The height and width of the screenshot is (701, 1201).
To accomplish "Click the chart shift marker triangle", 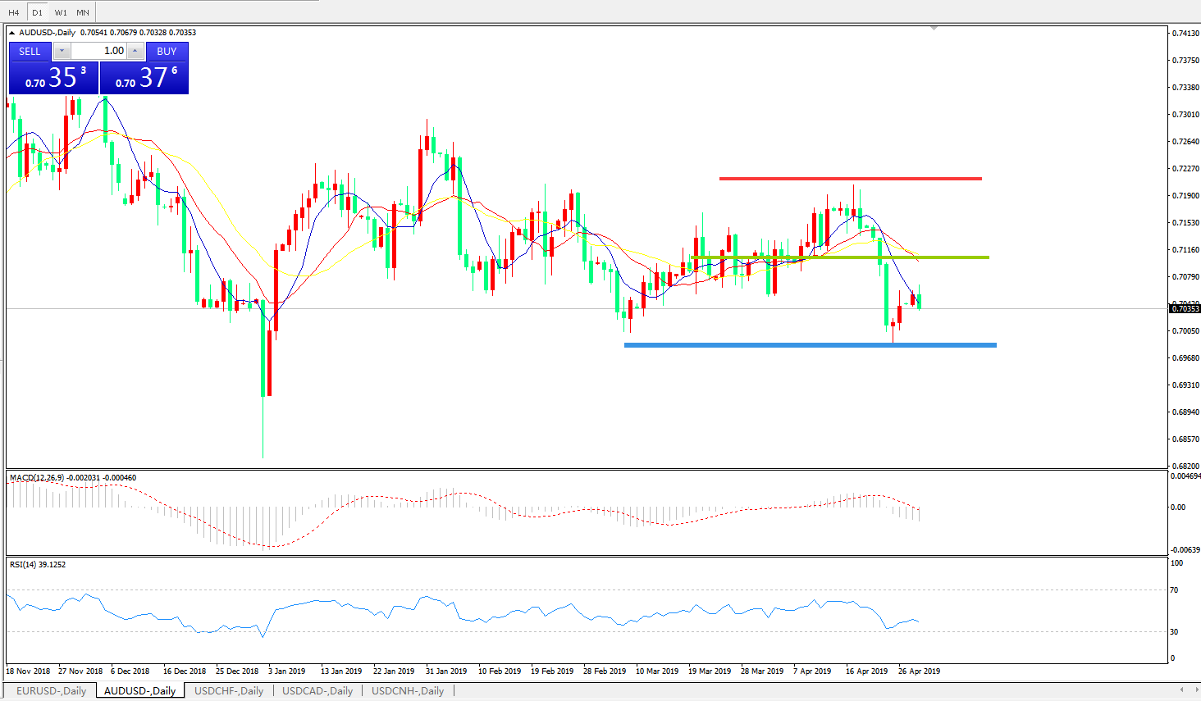I will tap(934, 29).
